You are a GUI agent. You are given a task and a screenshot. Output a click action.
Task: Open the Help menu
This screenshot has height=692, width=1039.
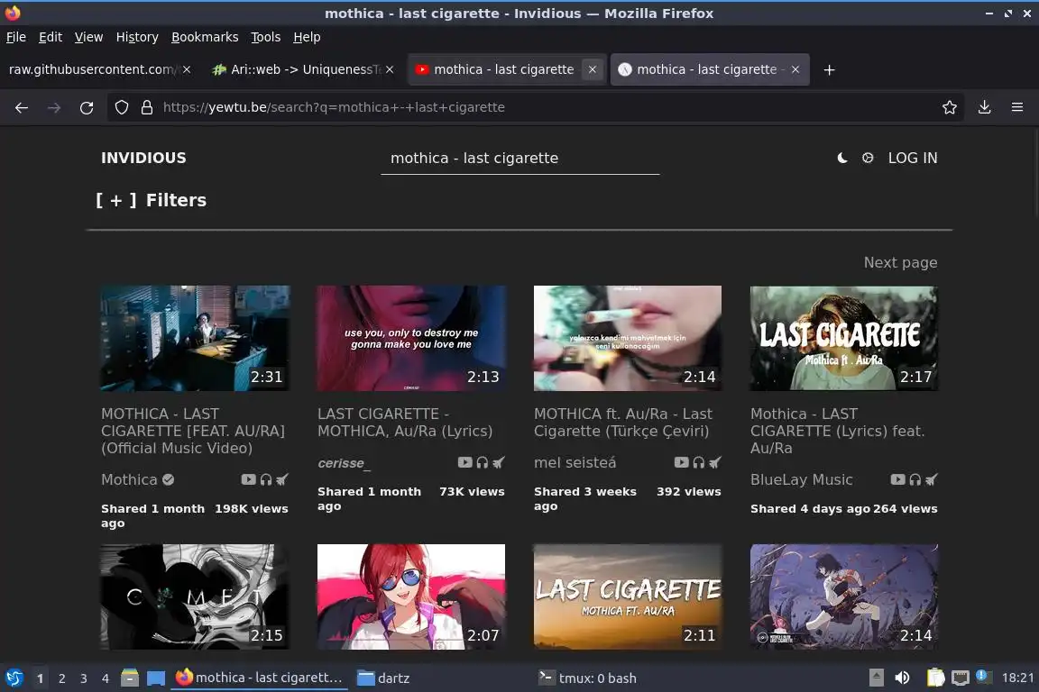(x=307, y=37)
